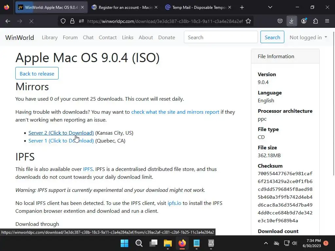Open the Firefox downloads panel
Viewport: 335px width, 251px height.
coord(291,21)
